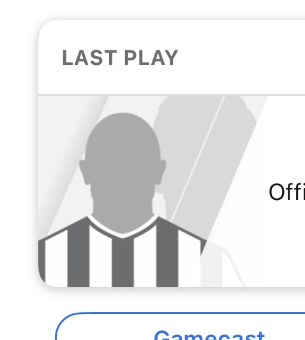Click the Gamecast button
Screen dimensions: 305x340
181,327
